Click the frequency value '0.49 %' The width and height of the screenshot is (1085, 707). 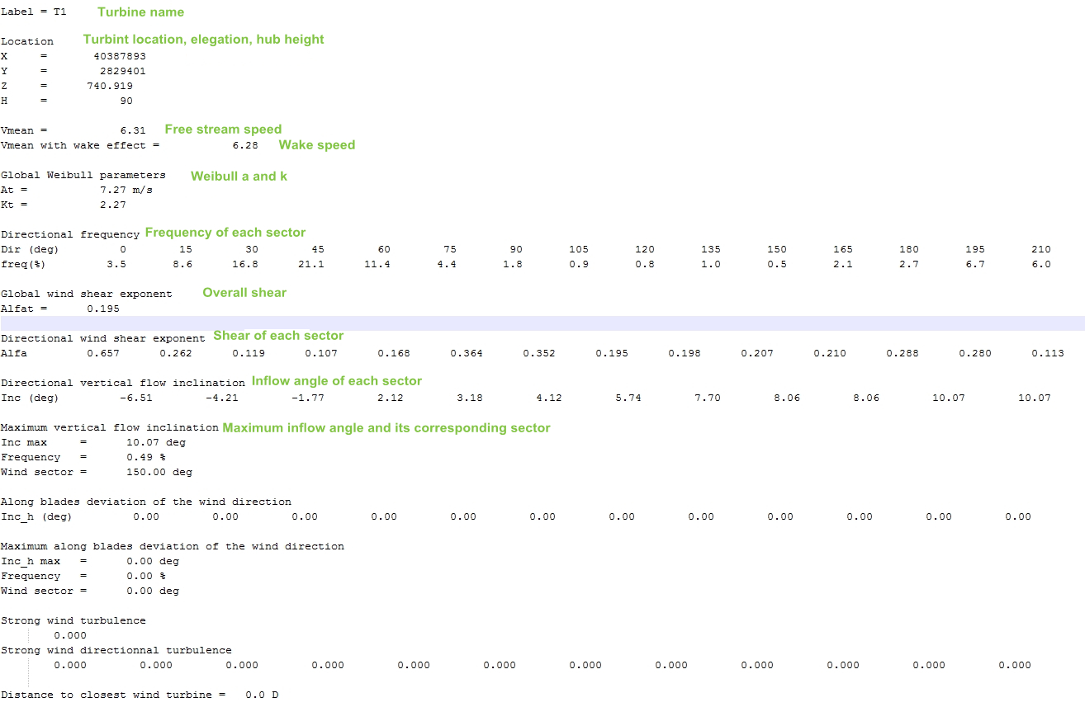point(146,457)
